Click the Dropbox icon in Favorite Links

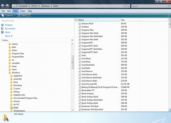[x=2, y=25]
